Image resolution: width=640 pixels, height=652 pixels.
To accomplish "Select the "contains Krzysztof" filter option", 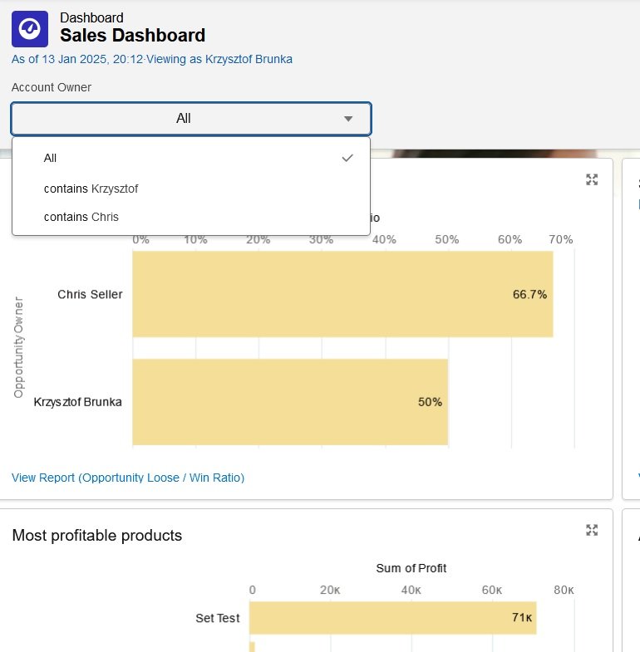I will point(91,189).
